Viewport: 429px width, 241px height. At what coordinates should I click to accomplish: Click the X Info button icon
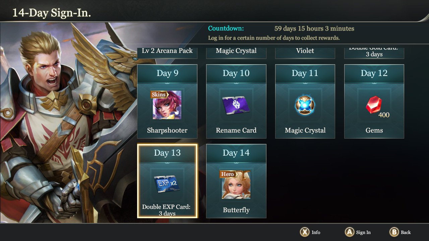305,232
